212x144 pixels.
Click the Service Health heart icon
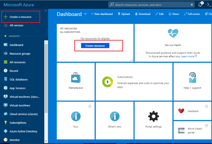(x=173, y=33)
